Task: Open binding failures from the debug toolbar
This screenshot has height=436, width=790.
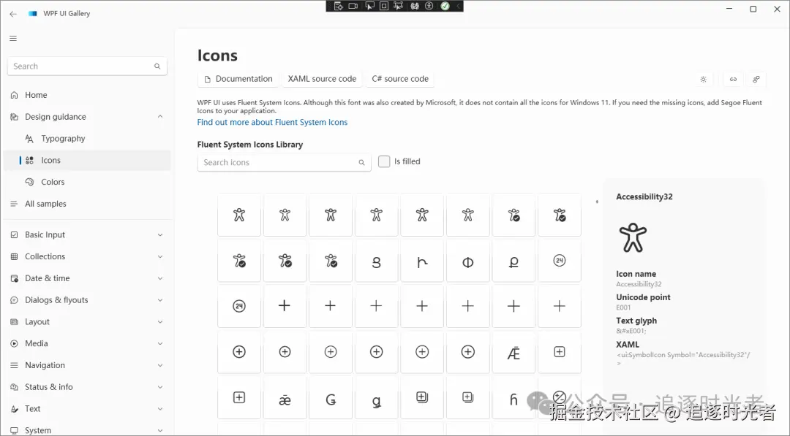Action: (x=415, y=6)
